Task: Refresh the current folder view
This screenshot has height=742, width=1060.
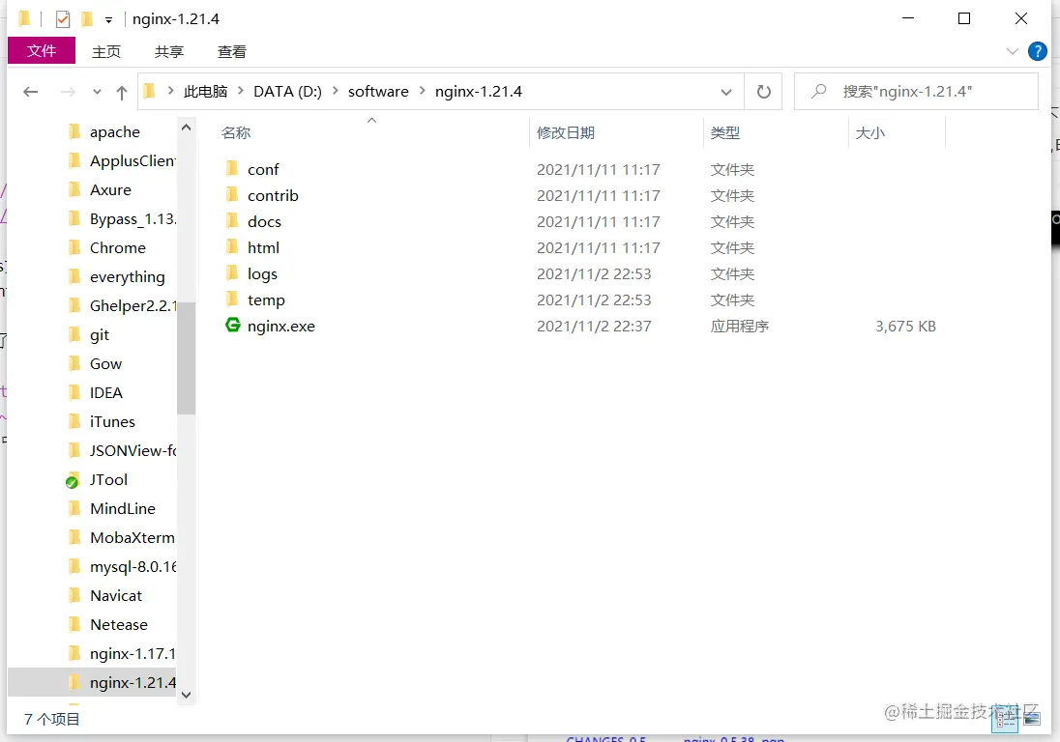Action: click(x=764, y=91)
